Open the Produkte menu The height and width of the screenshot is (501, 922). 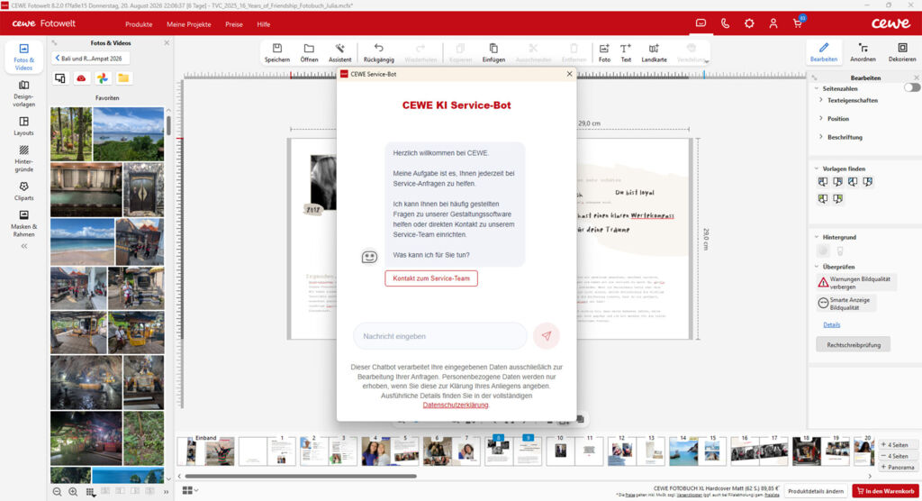pos(139,24)
